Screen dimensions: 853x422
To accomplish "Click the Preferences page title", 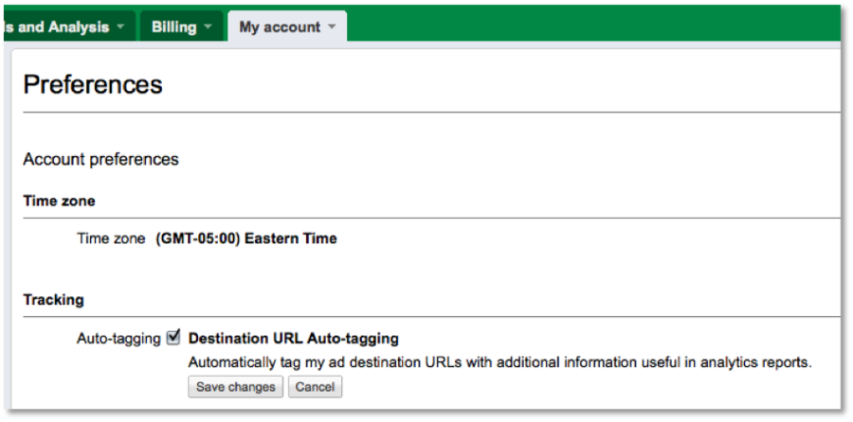I will pos(93,84).
